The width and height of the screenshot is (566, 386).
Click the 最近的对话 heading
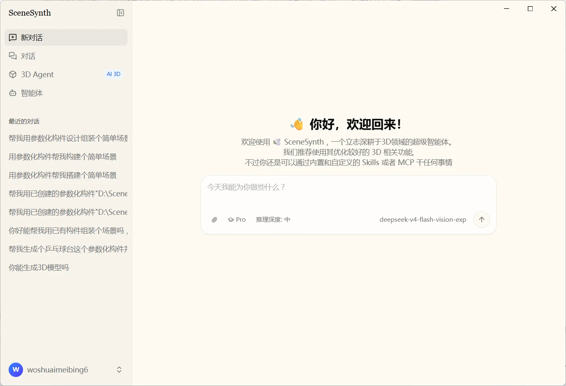(x=24, y=121)
